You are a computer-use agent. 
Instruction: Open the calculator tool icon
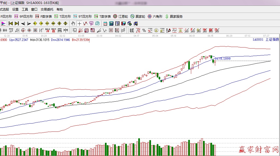pyautogui.click(x=111, y=23)
